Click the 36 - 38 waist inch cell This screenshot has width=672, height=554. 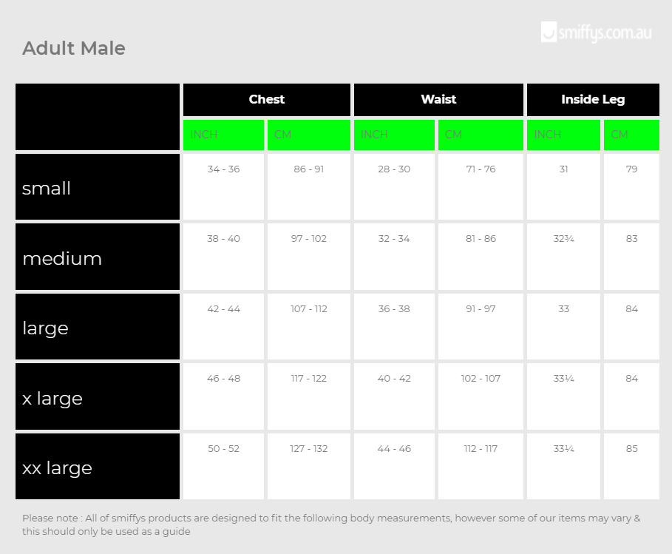tap(394, 327)
